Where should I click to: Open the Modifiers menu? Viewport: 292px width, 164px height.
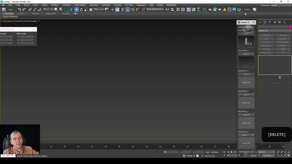55,5
